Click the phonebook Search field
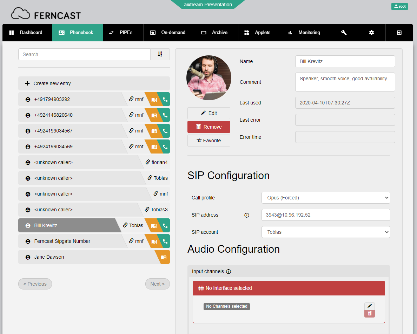The image size is (417, 334). (x=84, y=54)
